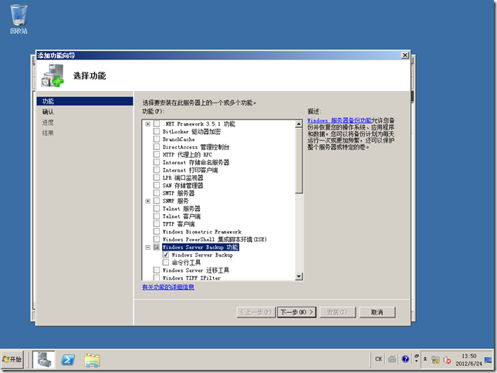
Task: Click the muted volume tray icon
Action: [447, 360]
